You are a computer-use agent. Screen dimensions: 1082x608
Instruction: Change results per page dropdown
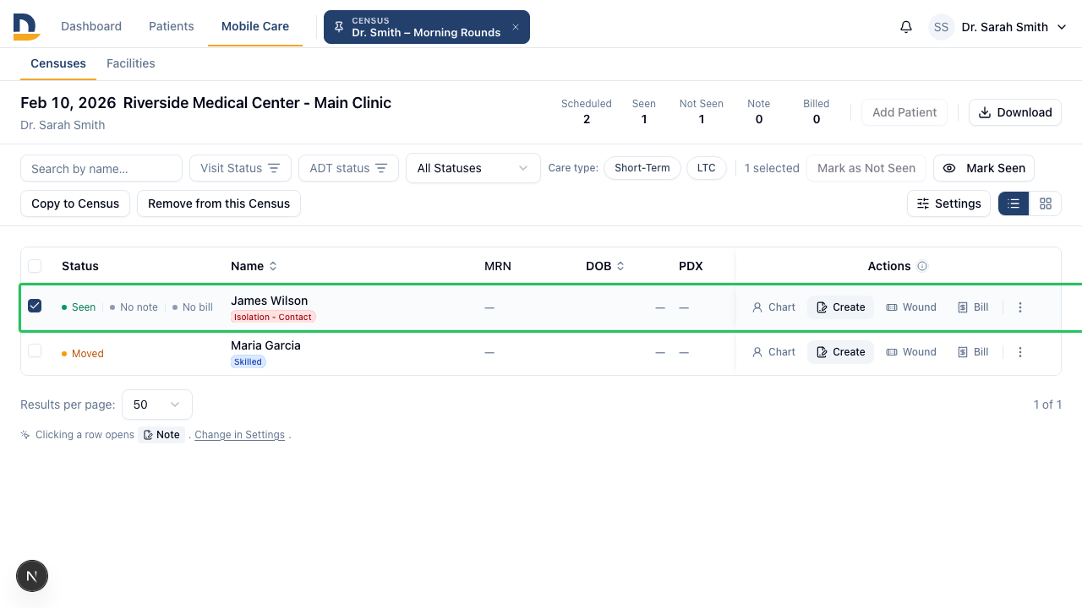[157, 404]
